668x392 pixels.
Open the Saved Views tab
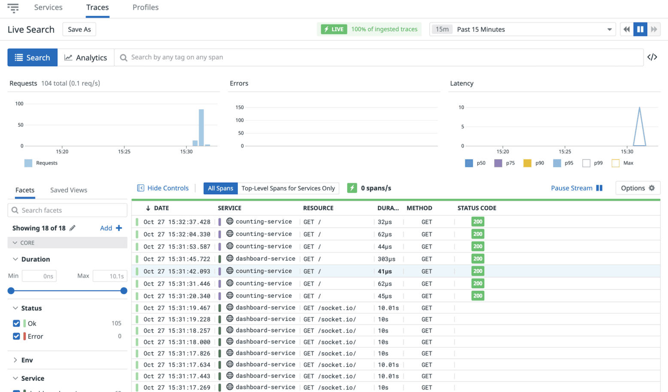point(69,190)
